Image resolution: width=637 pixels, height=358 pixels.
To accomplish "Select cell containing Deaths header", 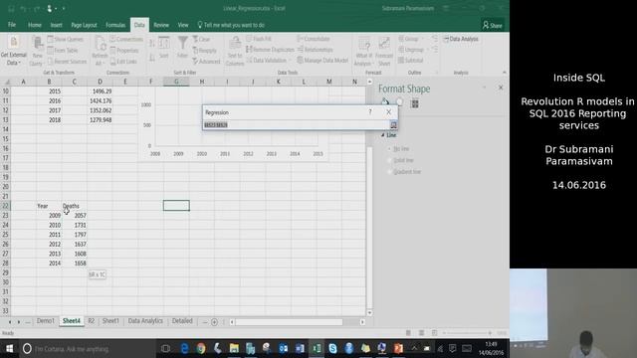I will pyautogui.click(x=74, y=206).
